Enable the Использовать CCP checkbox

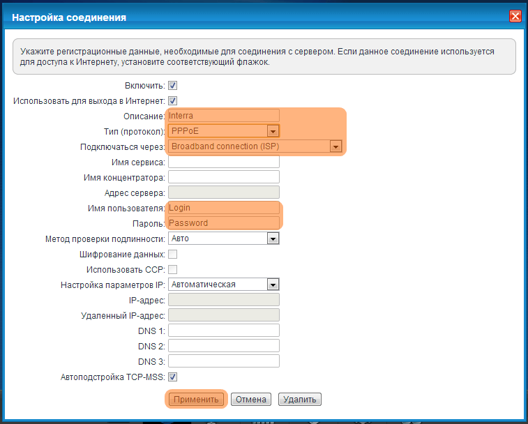click(x=173, y=269)
